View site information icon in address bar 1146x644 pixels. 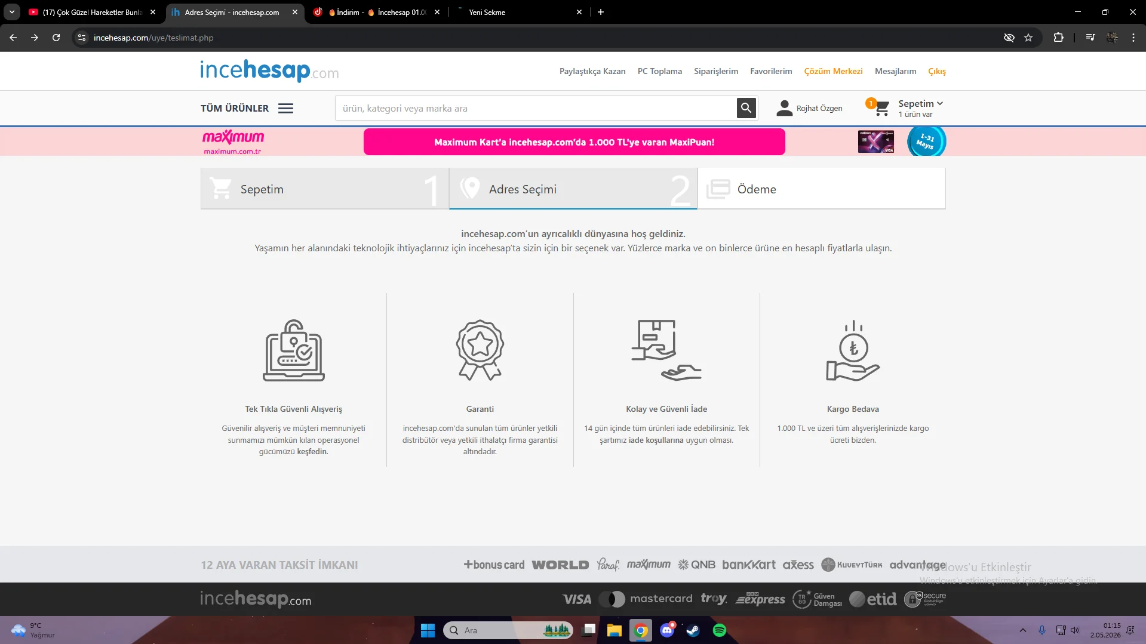pos(82,38)
